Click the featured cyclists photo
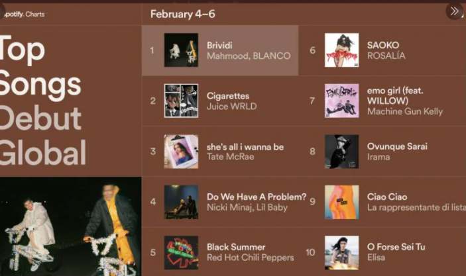Viewport: 466px width, 276px height. (x=70, y=226)
